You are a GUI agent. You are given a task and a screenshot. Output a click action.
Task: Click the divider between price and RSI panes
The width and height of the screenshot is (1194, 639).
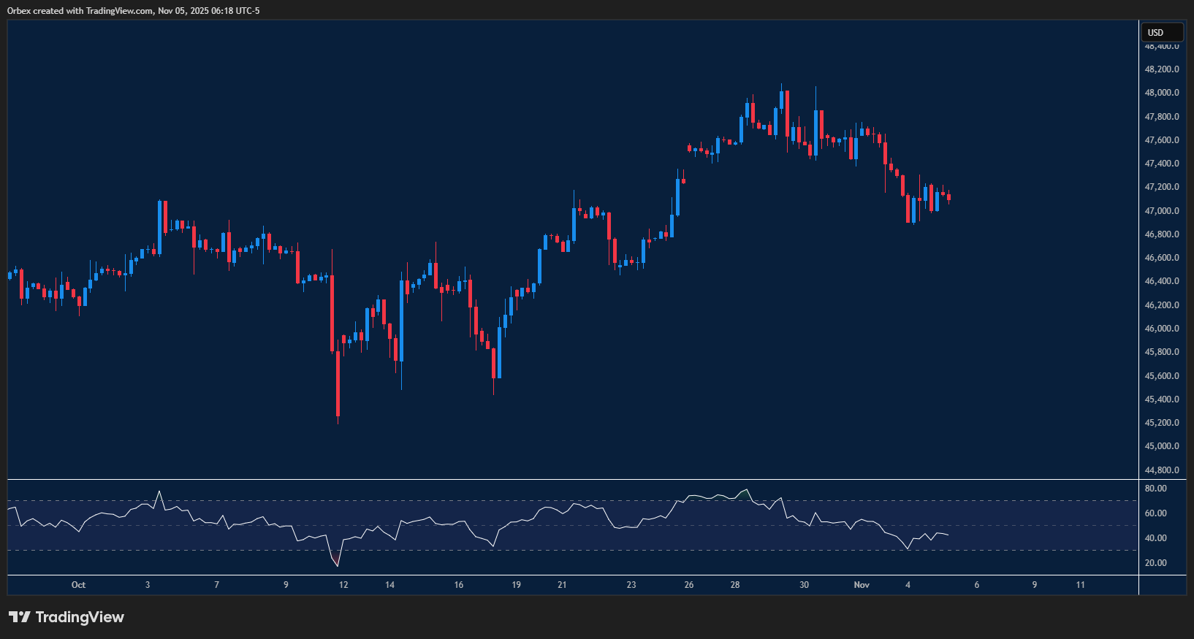573,479
